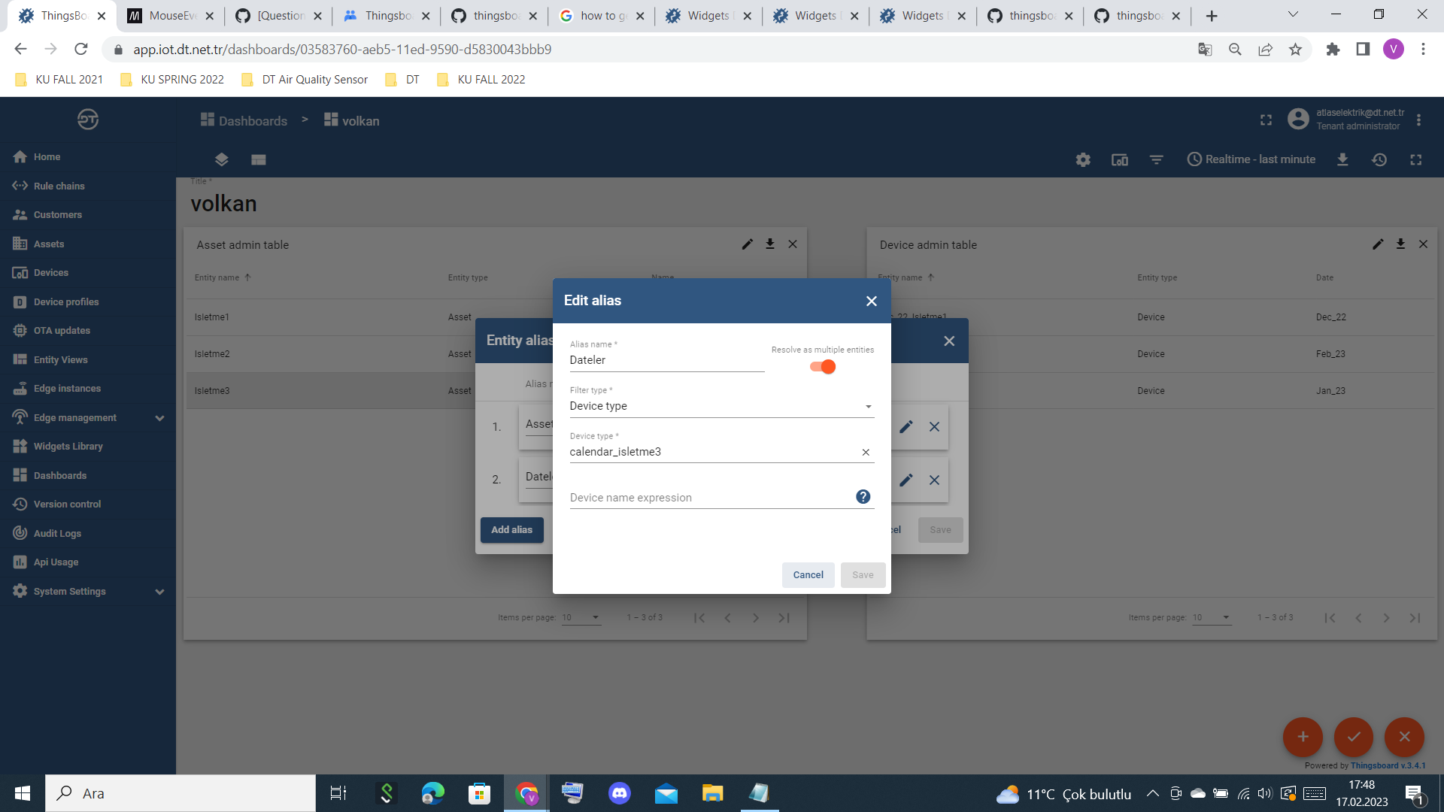Open dashboard version history icon
The height and width of the screenshot is (812, 1444).
[1380, 159]
